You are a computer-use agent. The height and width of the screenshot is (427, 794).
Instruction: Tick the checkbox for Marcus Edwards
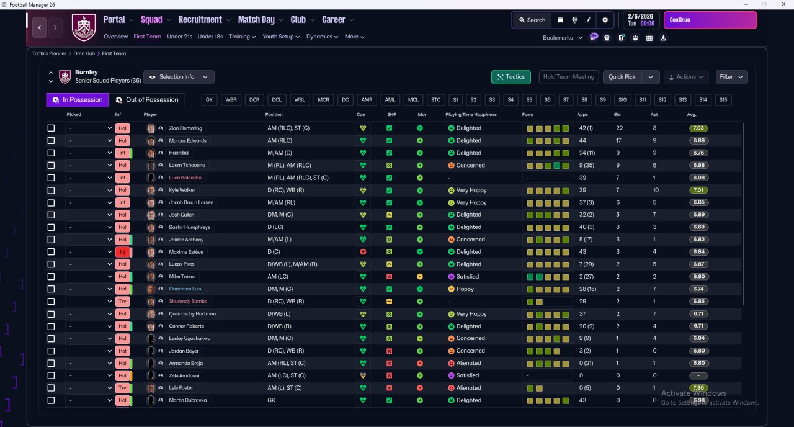coord(51,141)
